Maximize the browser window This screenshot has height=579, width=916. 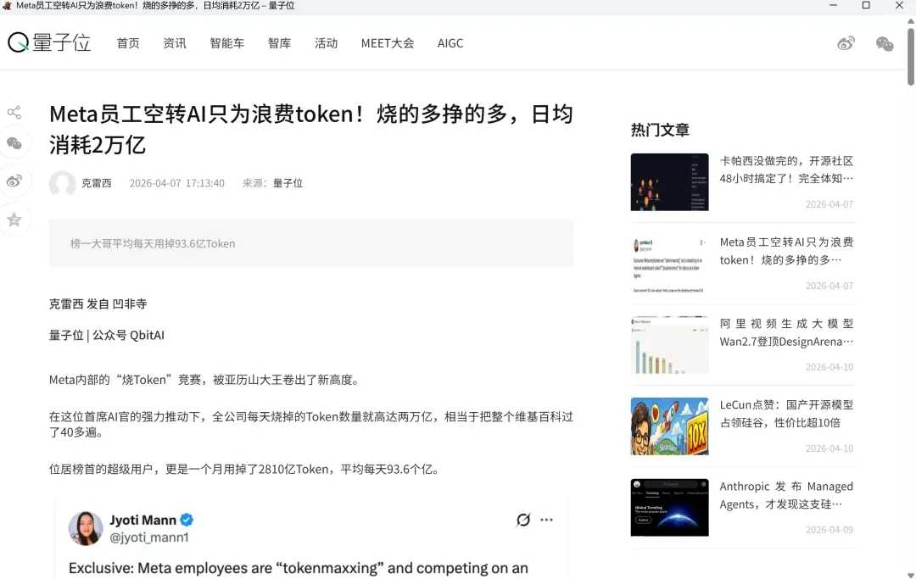[866, 5]
